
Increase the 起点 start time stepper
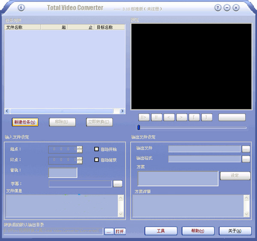(79, 147)
